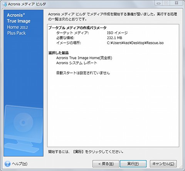This screenshot has width=185, height=171.
Task: Select Acronis True Image Home(完全版) entry
Action: [84, 58]
